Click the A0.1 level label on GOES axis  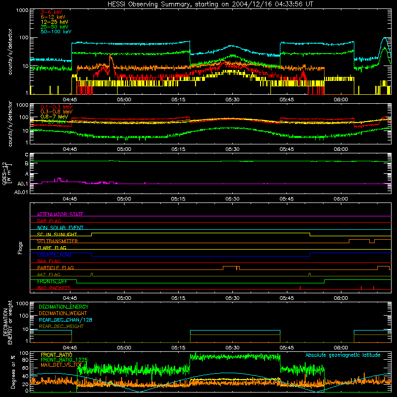tap(23, 184)
